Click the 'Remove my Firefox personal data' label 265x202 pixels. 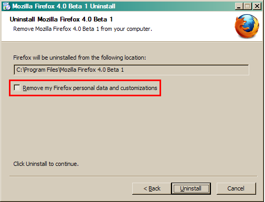90,88
